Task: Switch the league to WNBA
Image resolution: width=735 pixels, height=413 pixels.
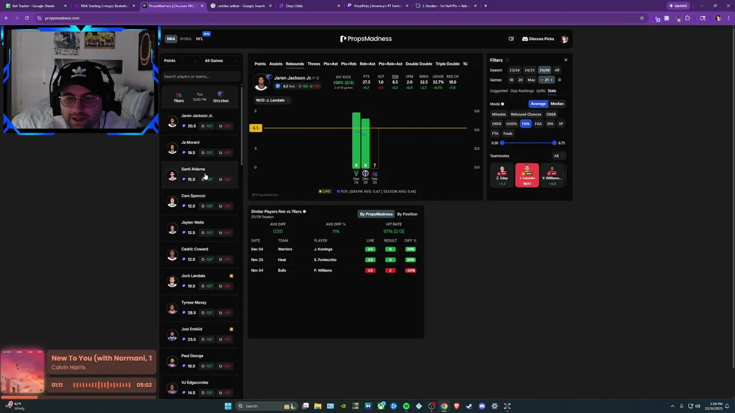Action: click(185, 39)
